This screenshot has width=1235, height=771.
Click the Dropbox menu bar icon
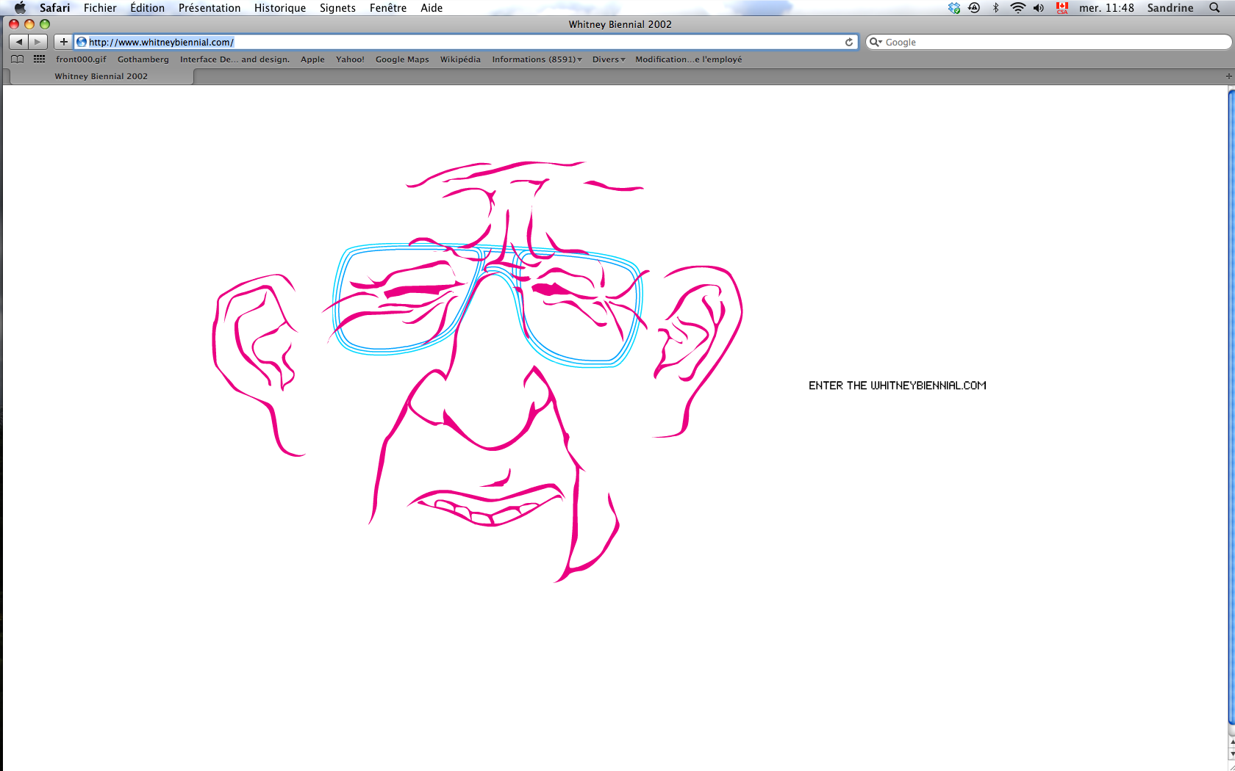pyautogui.click(x=954, y=7)
